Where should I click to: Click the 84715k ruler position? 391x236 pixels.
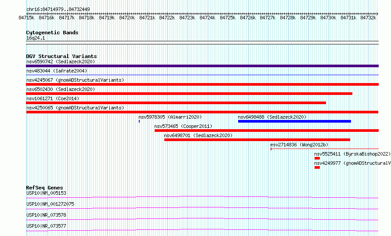click(x=26, y=18)
